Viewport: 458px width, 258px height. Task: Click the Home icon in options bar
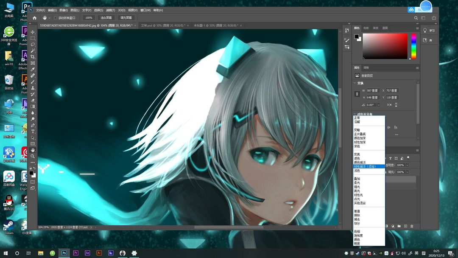(34, 18)
